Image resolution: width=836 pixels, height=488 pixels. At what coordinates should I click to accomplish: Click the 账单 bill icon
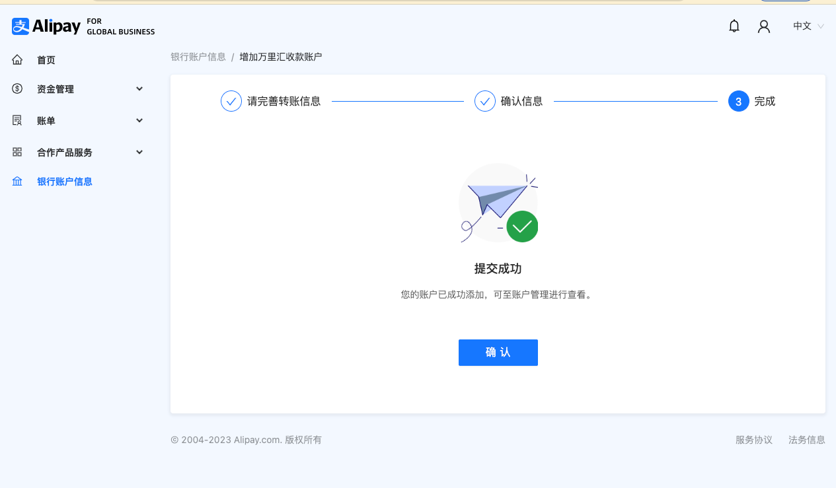[17, 120]
